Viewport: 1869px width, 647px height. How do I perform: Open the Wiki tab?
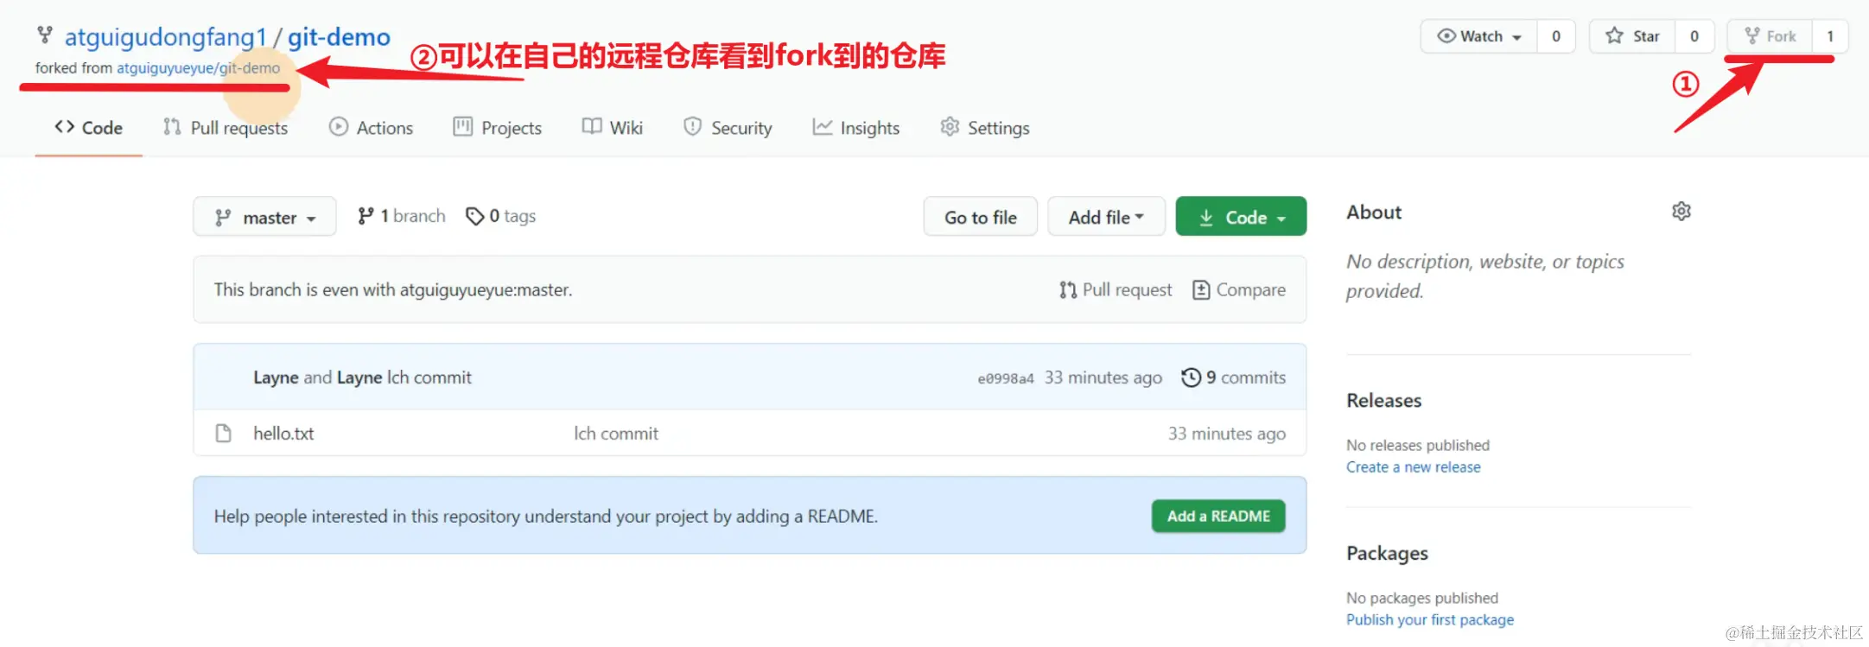(612, 128)
